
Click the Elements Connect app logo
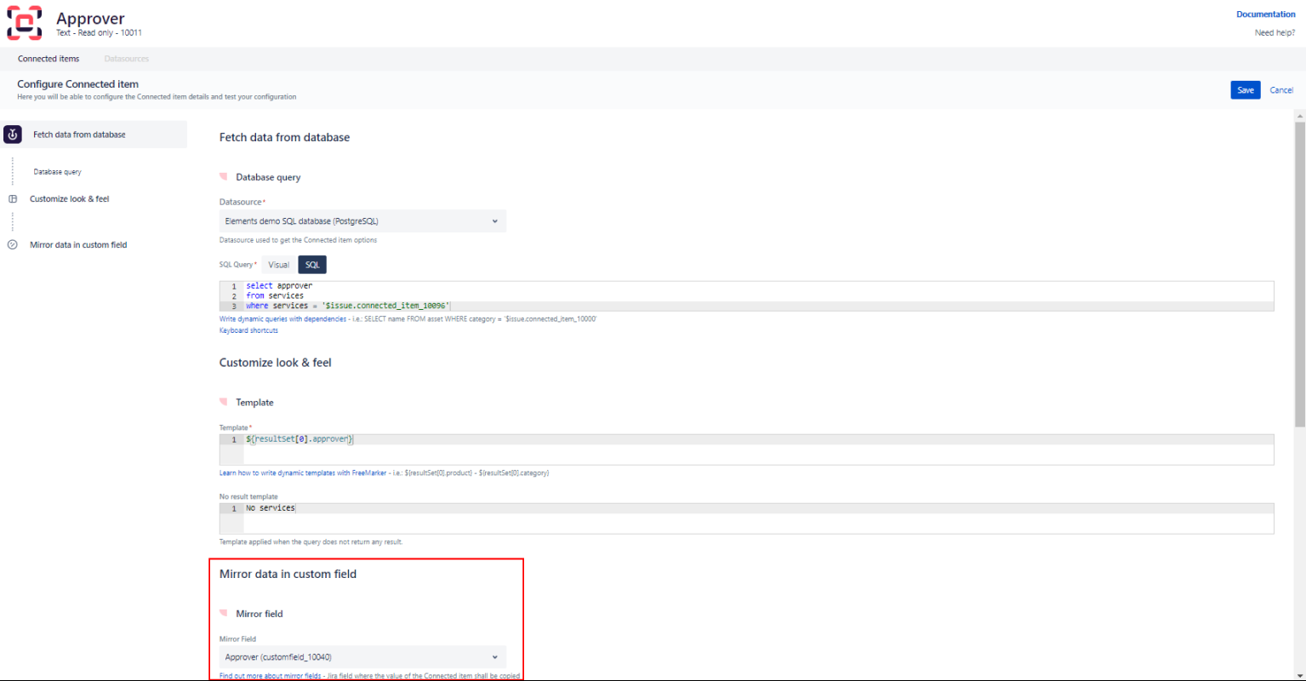(24, 23)
